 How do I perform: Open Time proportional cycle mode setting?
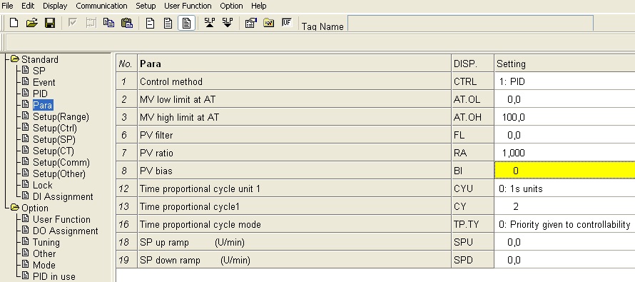coord(564,224)
